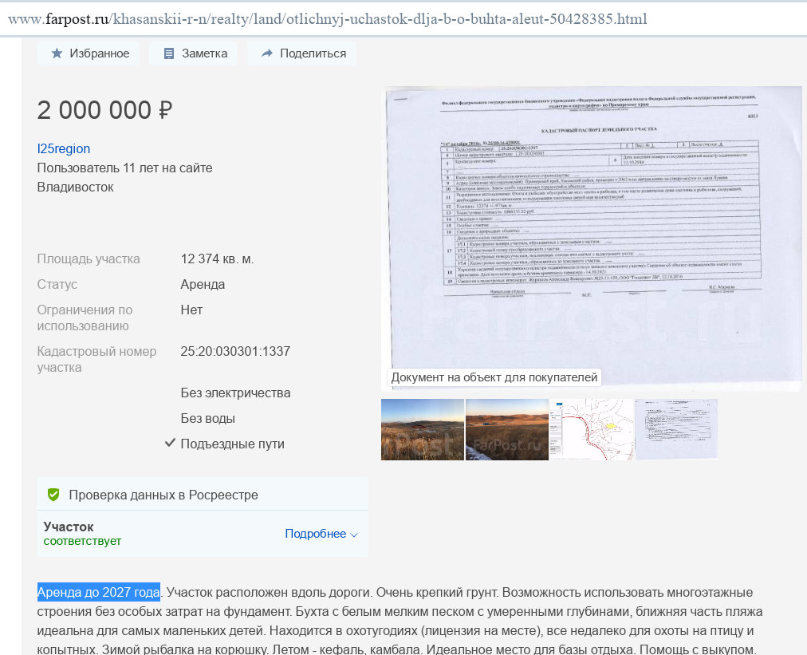
Task: Expand the Подробнее chevron arrow
Action: (354, 535)
